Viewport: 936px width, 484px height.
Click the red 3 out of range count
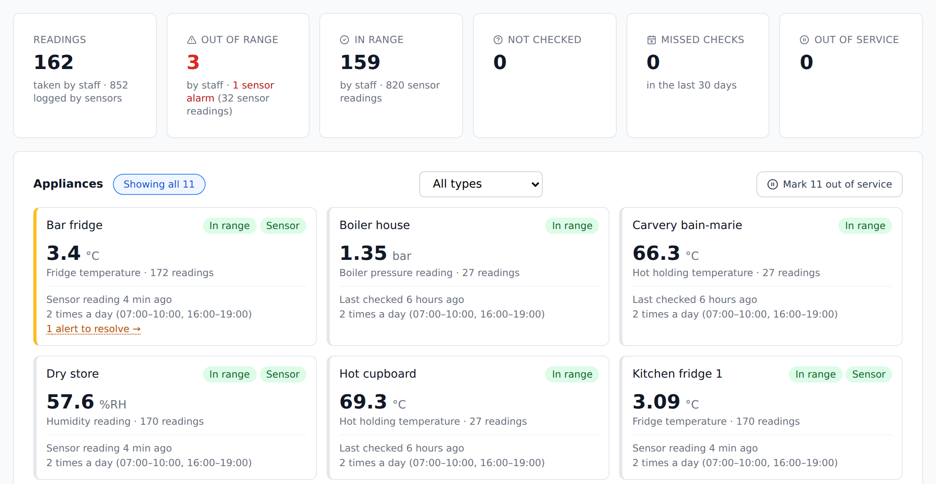pyautogui.click(x=193, y=62)
